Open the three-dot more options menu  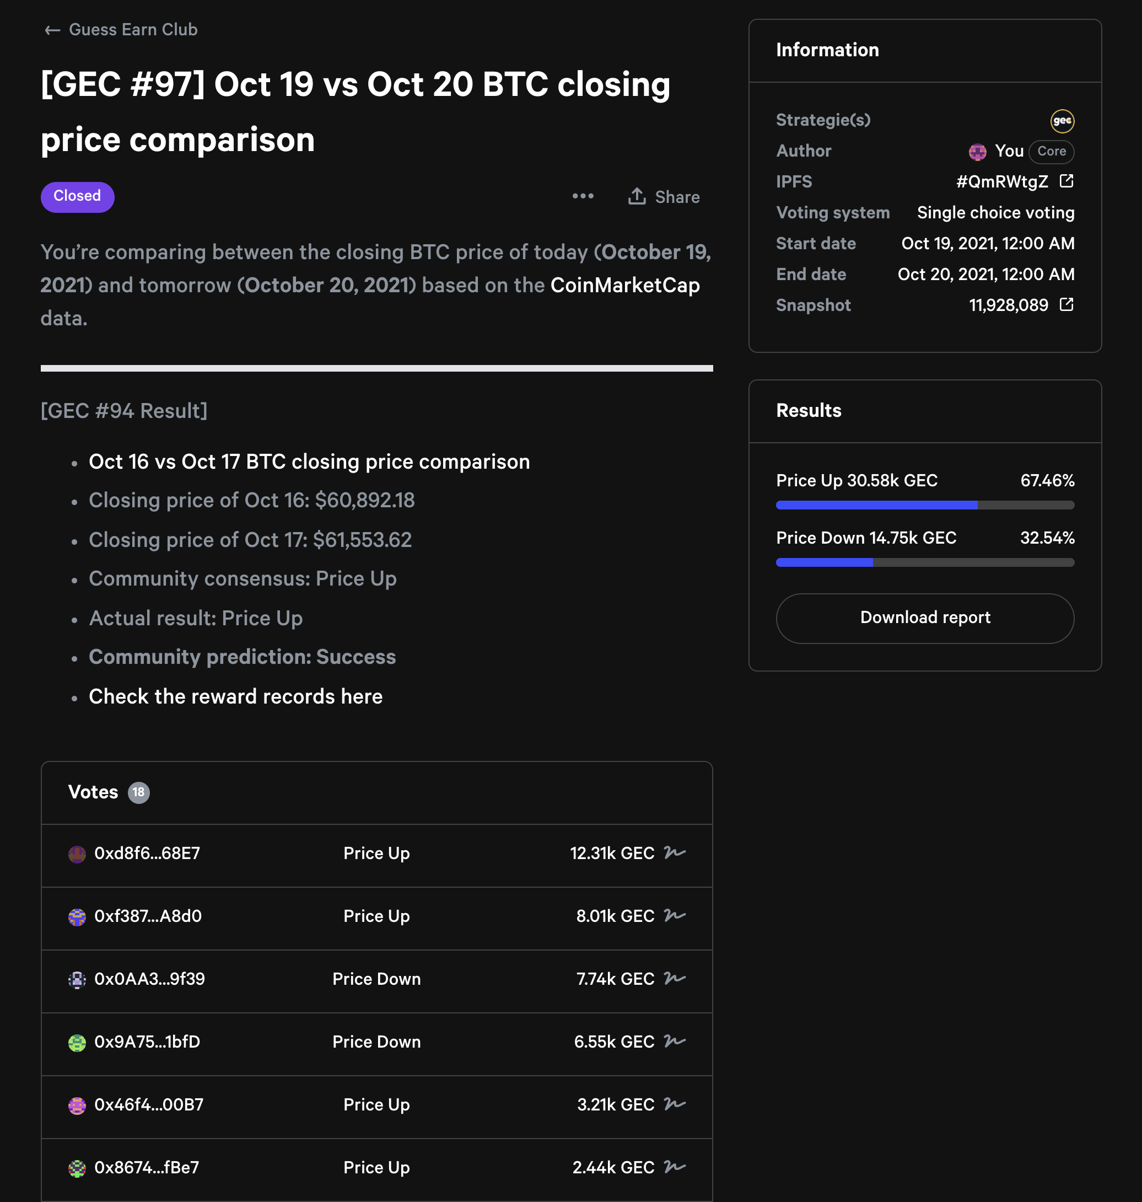[x=583, y=196]
